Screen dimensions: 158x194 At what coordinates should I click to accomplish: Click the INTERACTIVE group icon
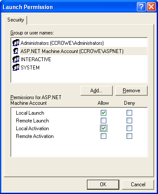(16, 59)
